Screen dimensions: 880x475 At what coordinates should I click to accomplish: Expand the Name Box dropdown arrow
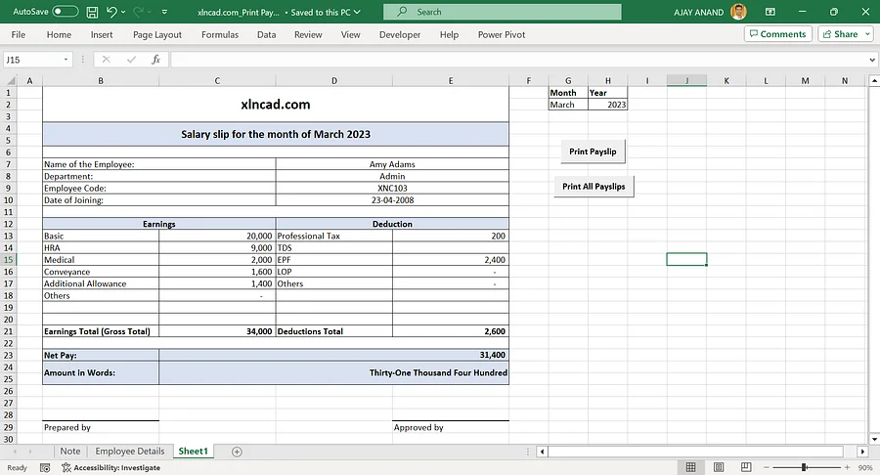(x=66, y=60)
